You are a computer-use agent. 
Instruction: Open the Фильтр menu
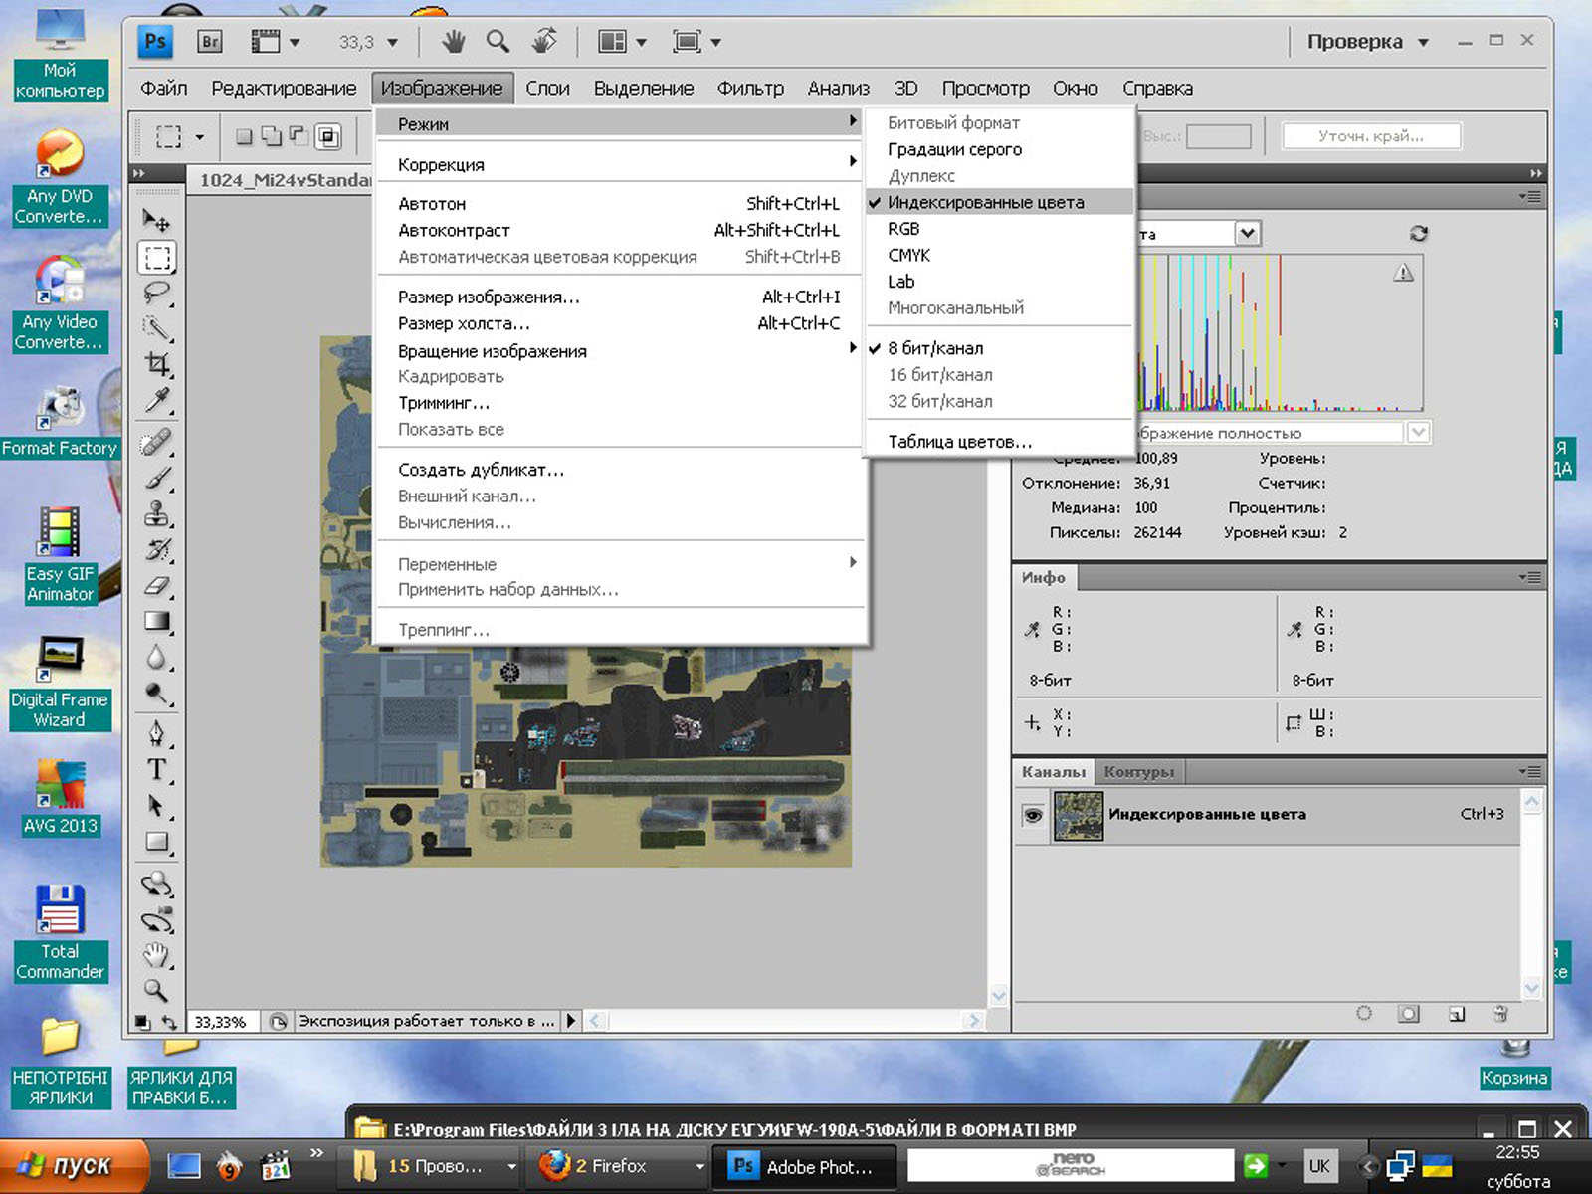[750, 88]
